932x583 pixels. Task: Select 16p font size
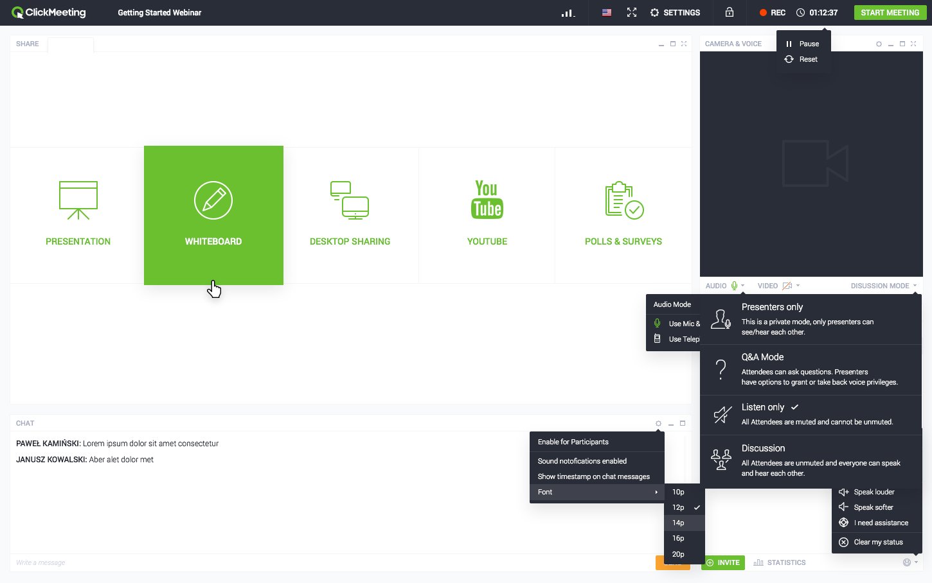tap(678, 538)
